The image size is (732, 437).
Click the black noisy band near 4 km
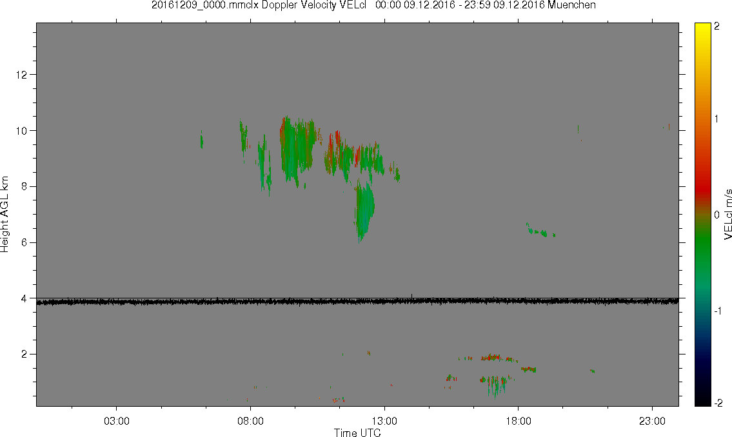pos(357,302)
